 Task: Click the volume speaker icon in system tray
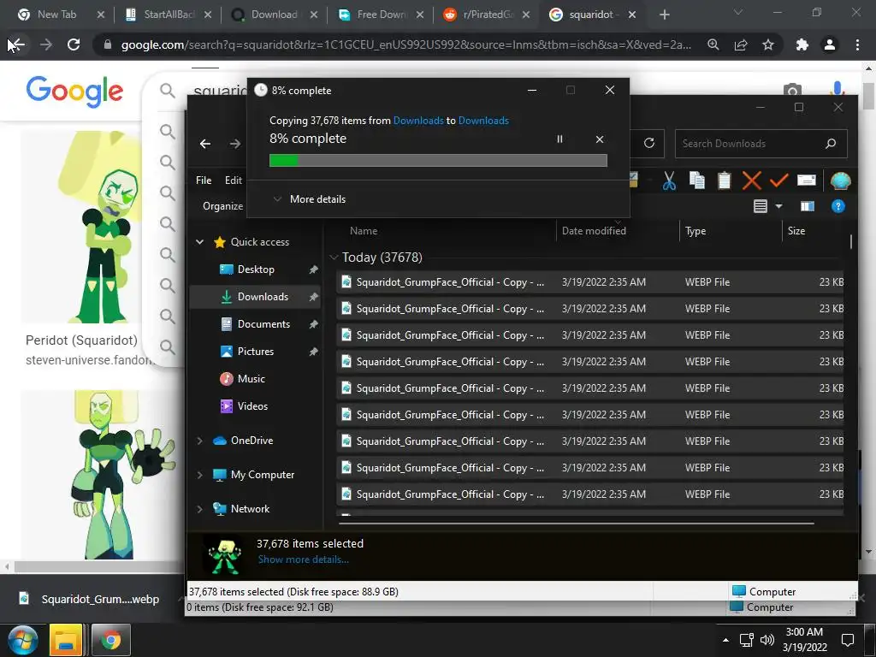point(767,640)
